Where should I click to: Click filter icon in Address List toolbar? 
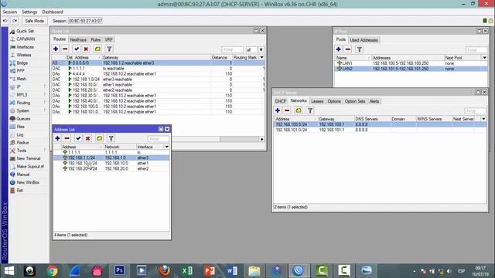tap(111, 138)
